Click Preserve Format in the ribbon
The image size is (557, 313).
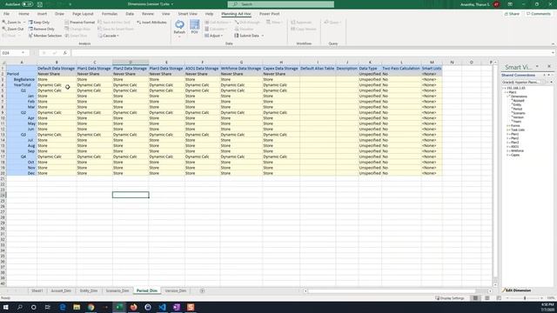tap(80, 22)
